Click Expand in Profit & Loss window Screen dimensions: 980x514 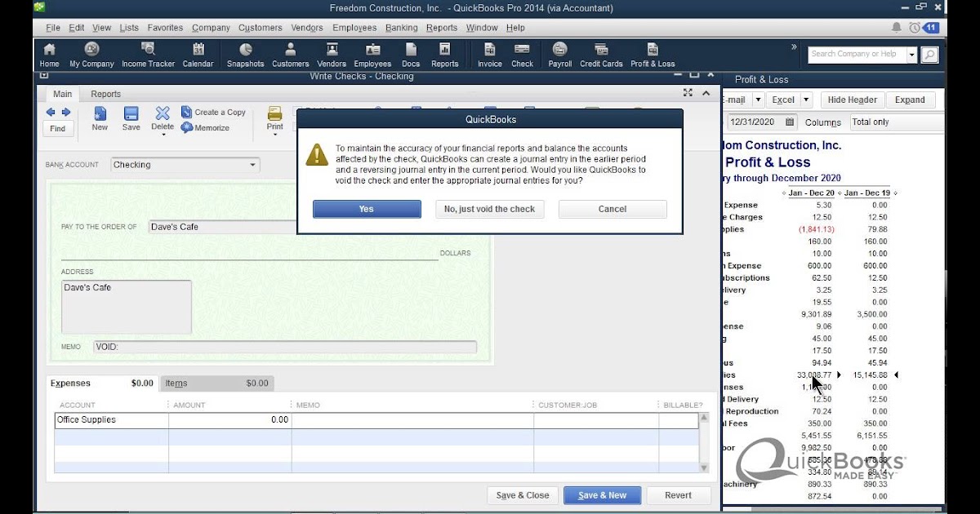(910, 100)
